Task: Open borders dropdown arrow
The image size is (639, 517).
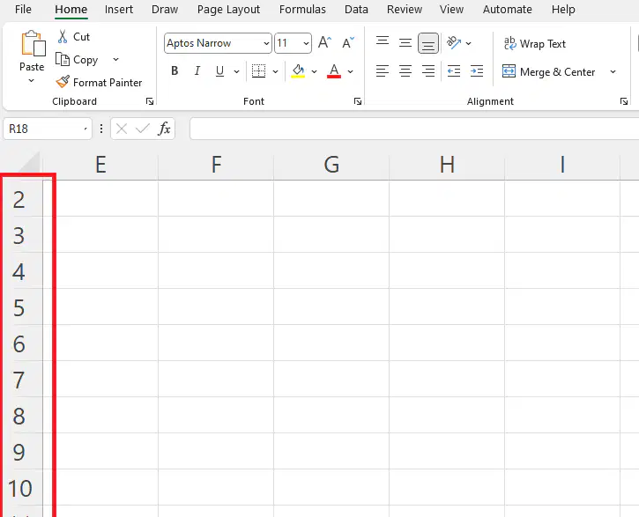Action: (276, 71)
